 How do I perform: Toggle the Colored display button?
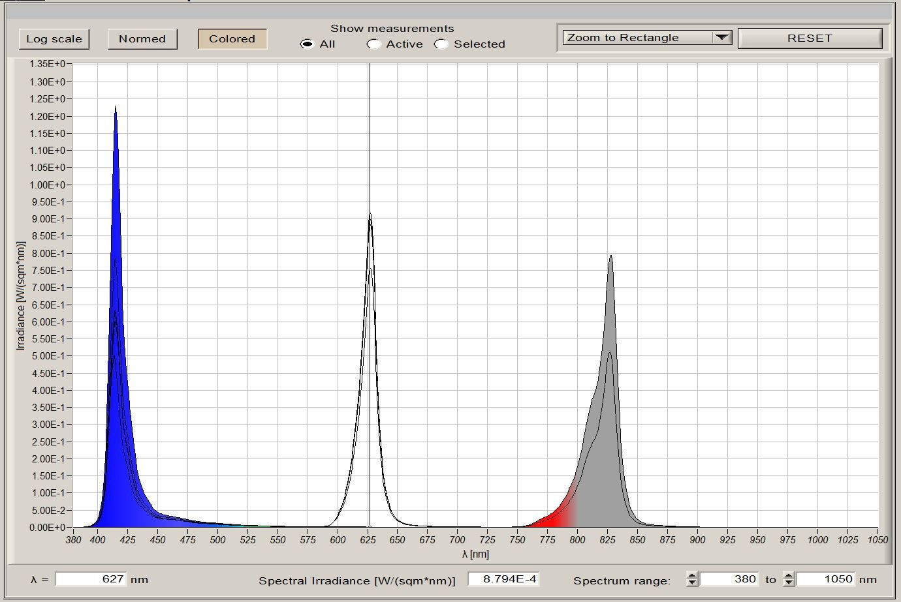click(x=232, y=39)
